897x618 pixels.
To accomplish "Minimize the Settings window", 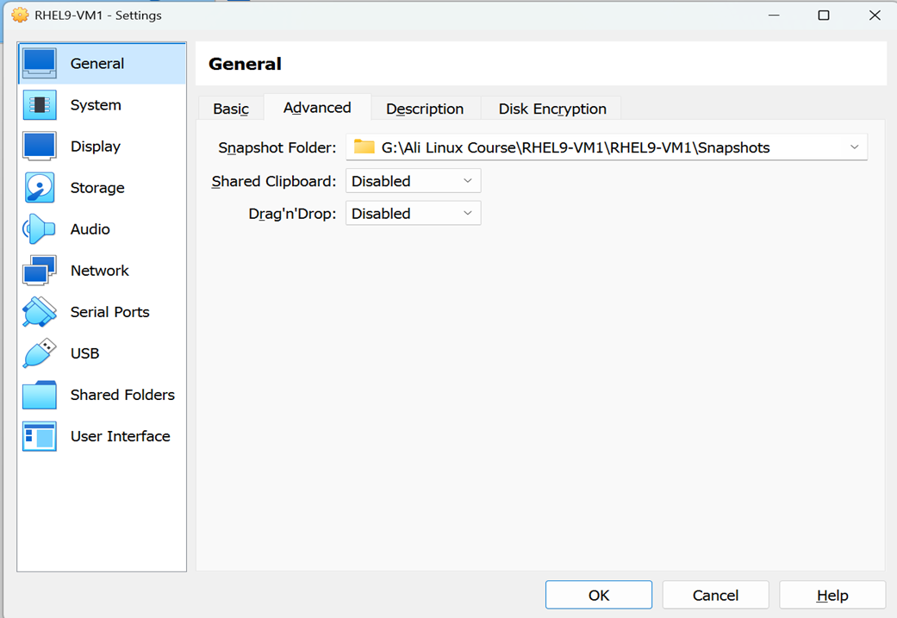I will pyautogui.click(x=774, y=16).
